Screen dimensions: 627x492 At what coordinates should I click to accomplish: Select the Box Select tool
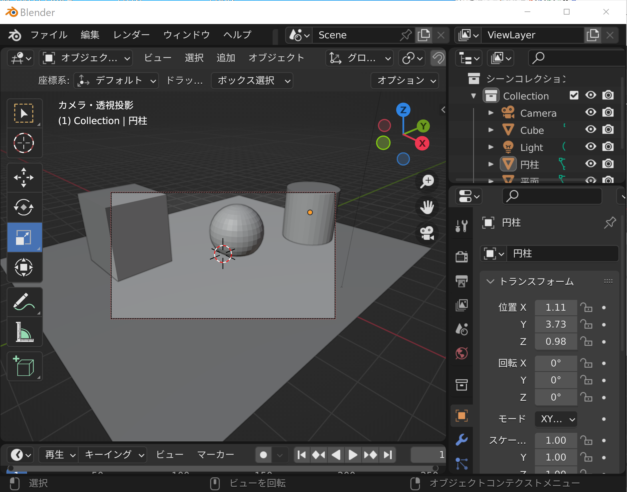(x=24, y=113)
